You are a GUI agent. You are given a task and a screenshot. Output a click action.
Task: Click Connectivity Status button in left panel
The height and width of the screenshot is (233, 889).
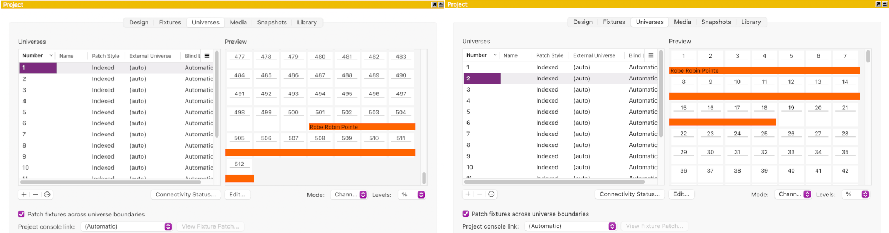click(x=186, y=195)
